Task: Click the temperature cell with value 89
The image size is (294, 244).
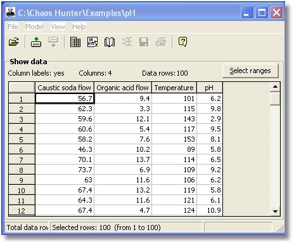Action: pos(174,149)
